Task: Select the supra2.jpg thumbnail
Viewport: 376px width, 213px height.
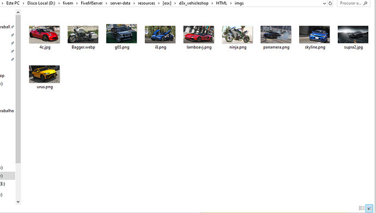Action: (x=353, y=34)
